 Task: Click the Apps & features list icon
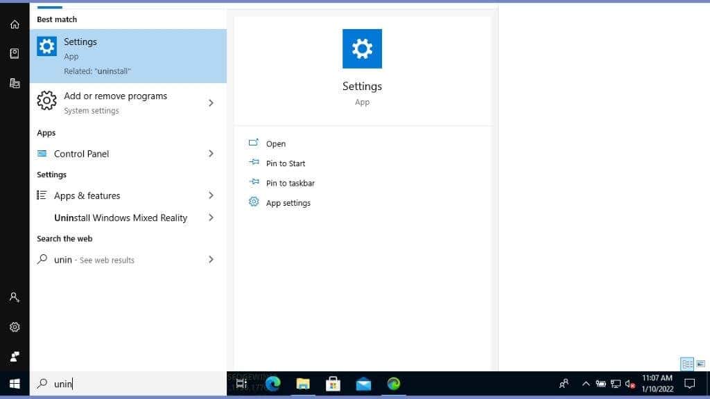[42, 195]
